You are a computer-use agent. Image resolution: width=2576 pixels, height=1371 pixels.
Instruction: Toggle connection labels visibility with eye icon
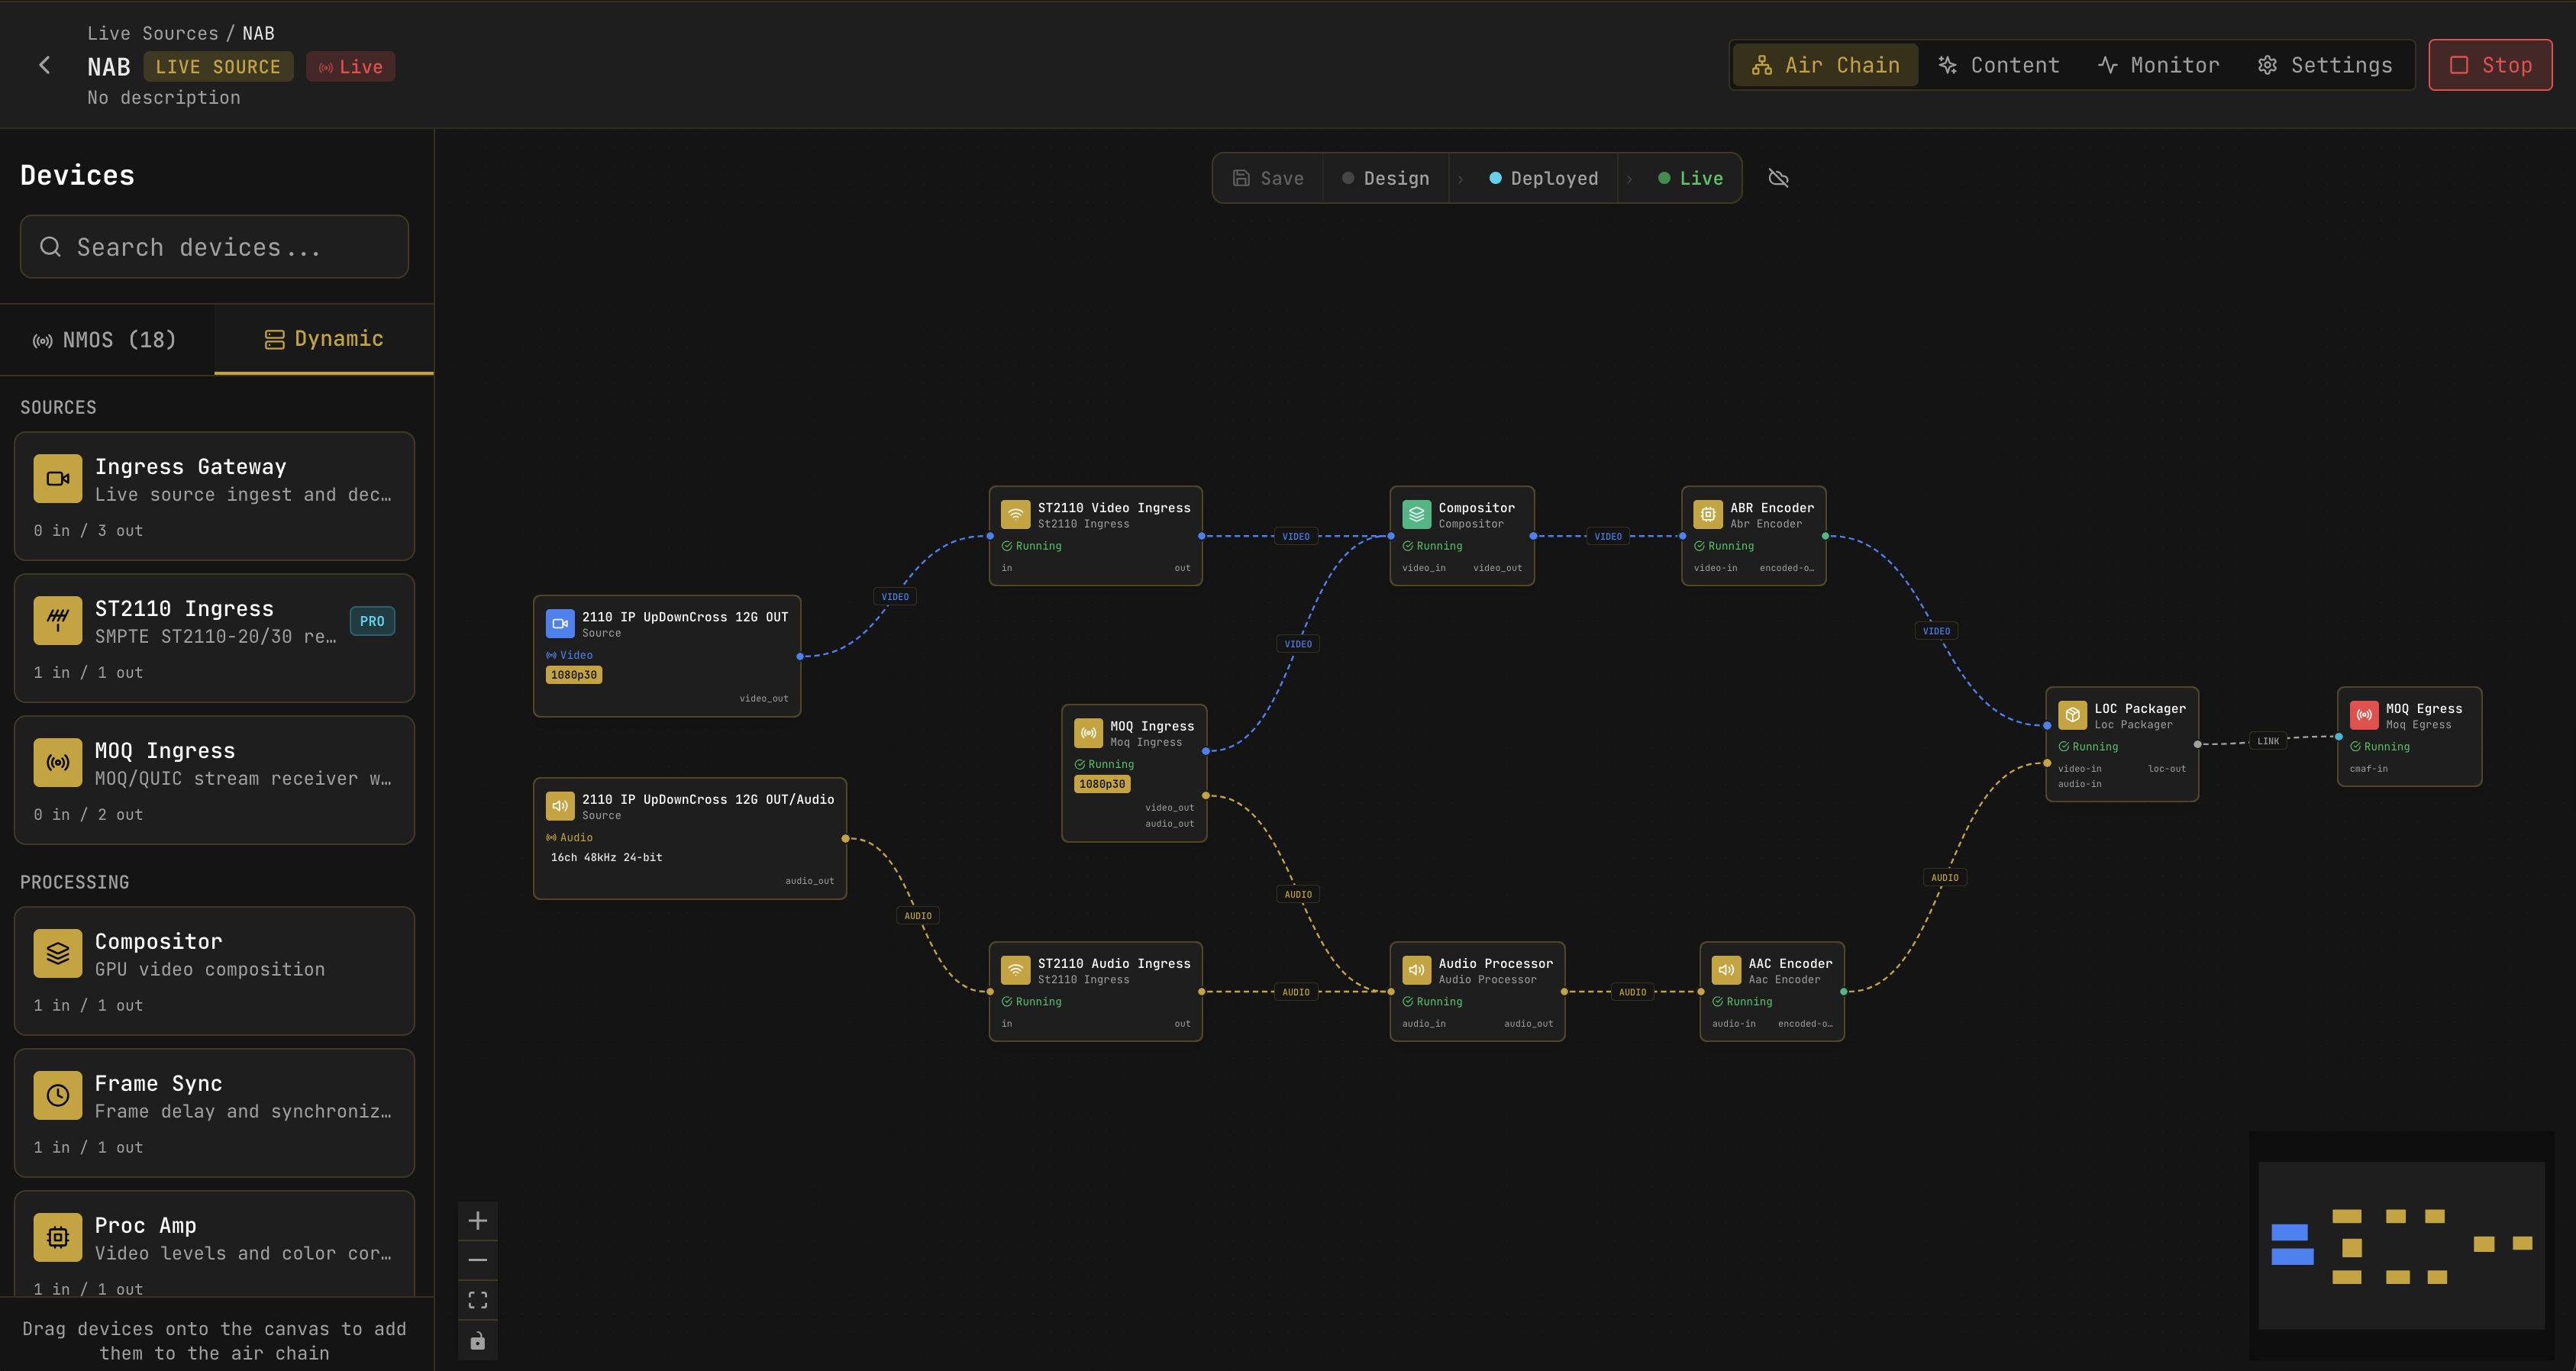click(x=1779, y=177)
